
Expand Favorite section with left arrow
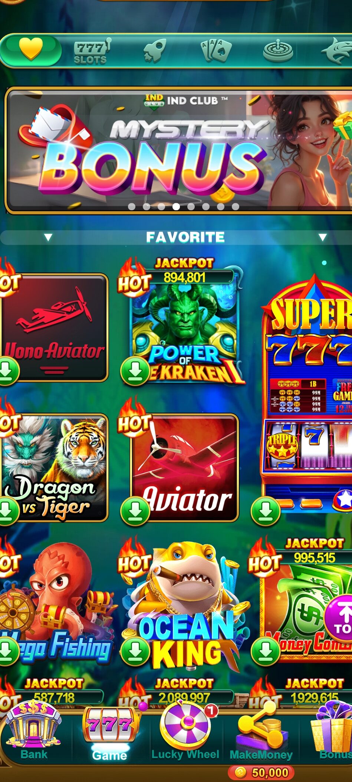click(x=48, y=237)
